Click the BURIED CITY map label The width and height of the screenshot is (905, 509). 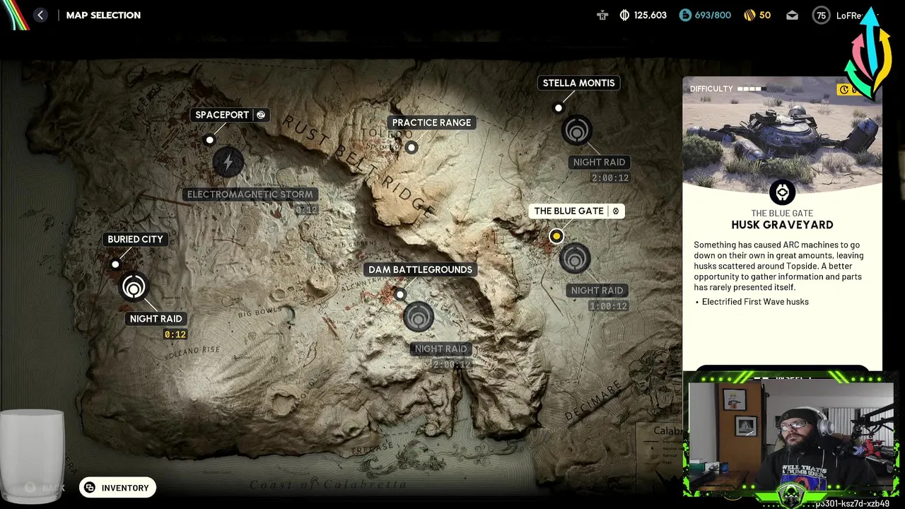pyautogui.click(x=135, y=239)
